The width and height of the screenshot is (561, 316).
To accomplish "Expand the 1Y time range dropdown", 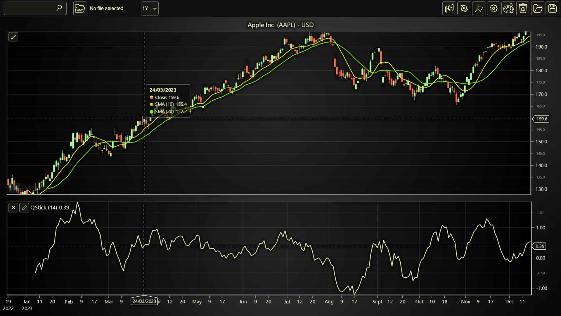I will (150, 8).
